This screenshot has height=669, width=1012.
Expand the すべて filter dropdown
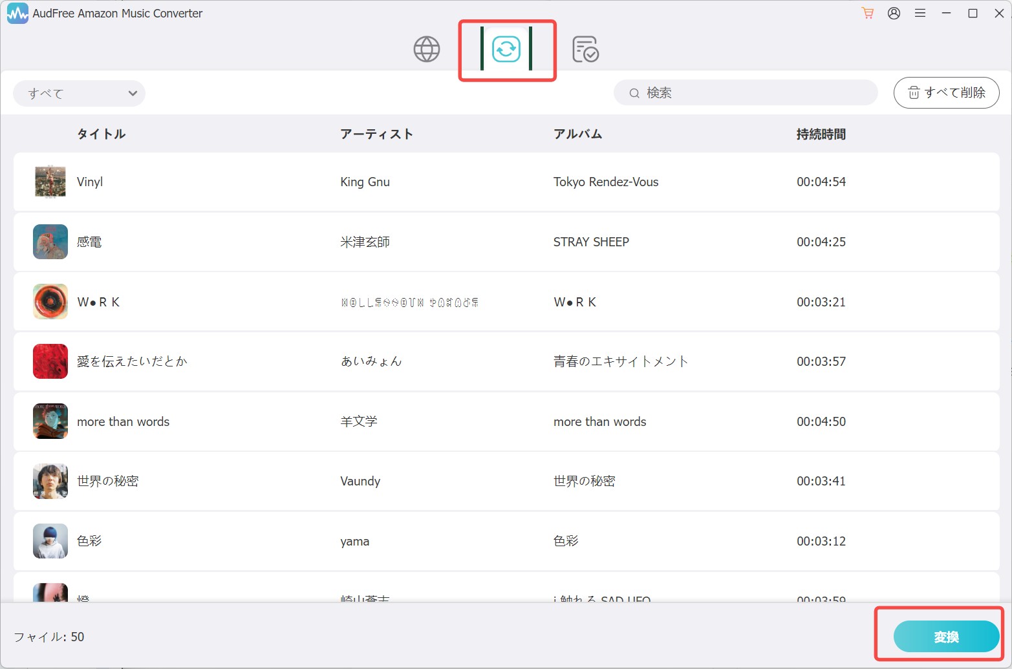pyautogui.click(x=79, y=93)
